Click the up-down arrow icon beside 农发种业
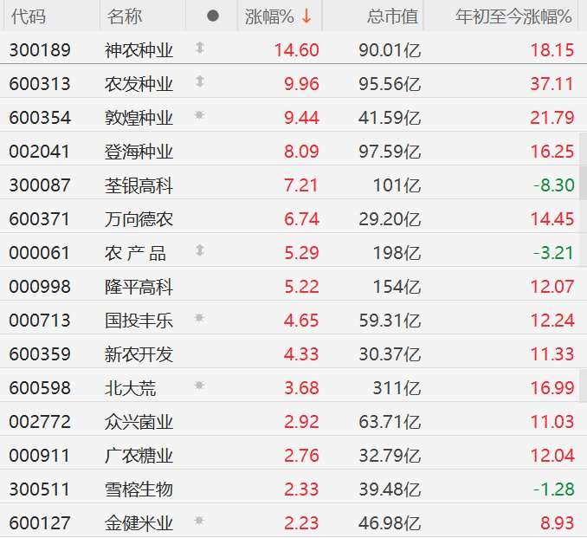The width and height of the screenshot is (587, 538). tap(200, 81)
